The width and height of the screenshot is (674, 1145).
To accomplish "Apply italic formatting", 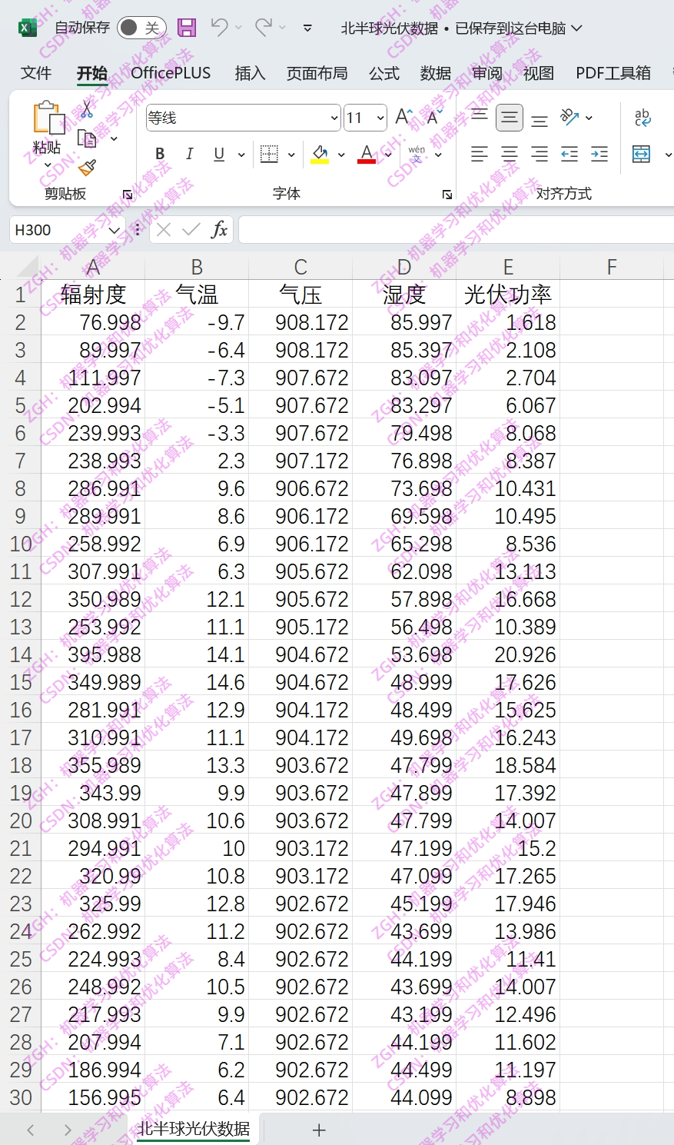I will point(189,154).
